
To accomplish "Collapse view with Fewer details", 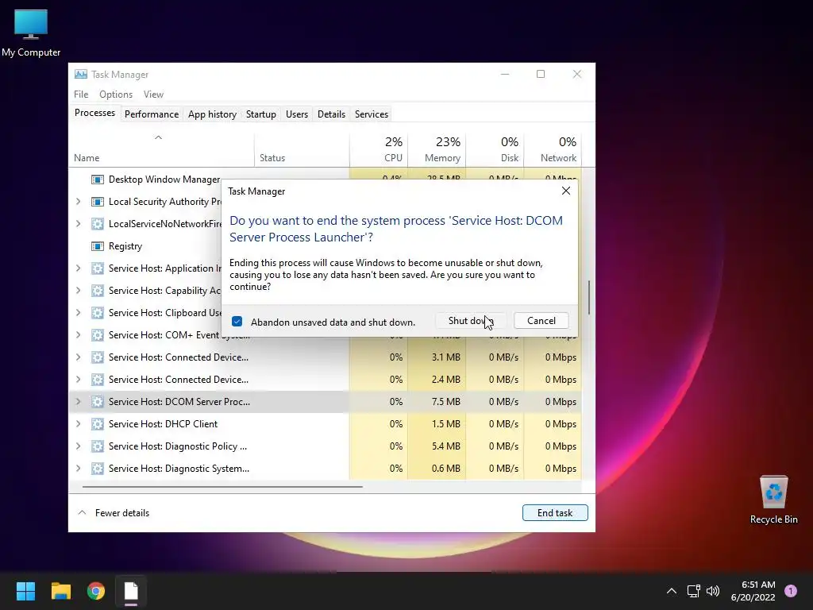I will pyautogui.click(x=114, y=513).
